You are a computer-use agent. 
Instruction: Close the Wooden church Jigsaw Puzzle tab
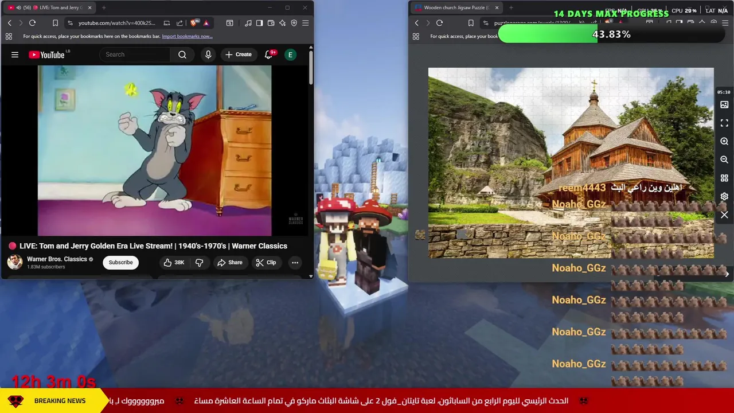(497, 7)
